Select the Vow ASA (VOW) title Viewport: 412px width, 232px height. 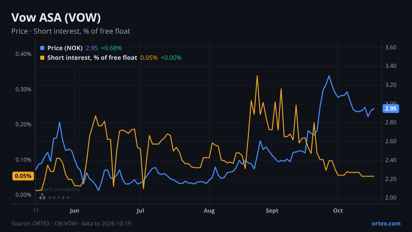point(56,18)
